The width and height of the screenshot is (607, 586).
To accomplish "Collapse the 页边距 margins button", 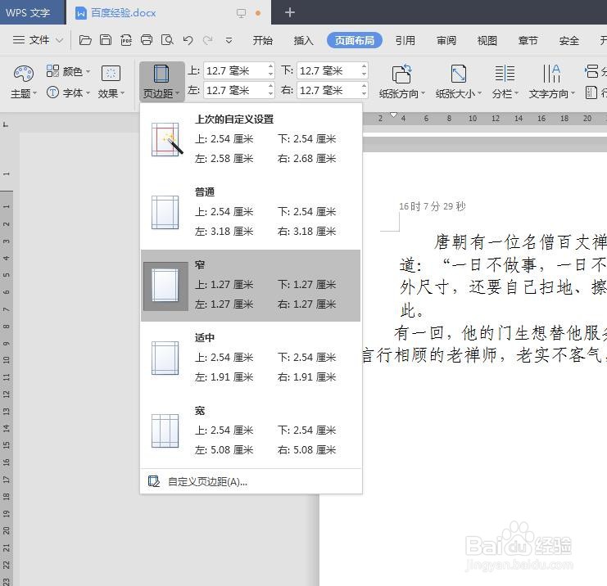I will (x=161, y=82).
